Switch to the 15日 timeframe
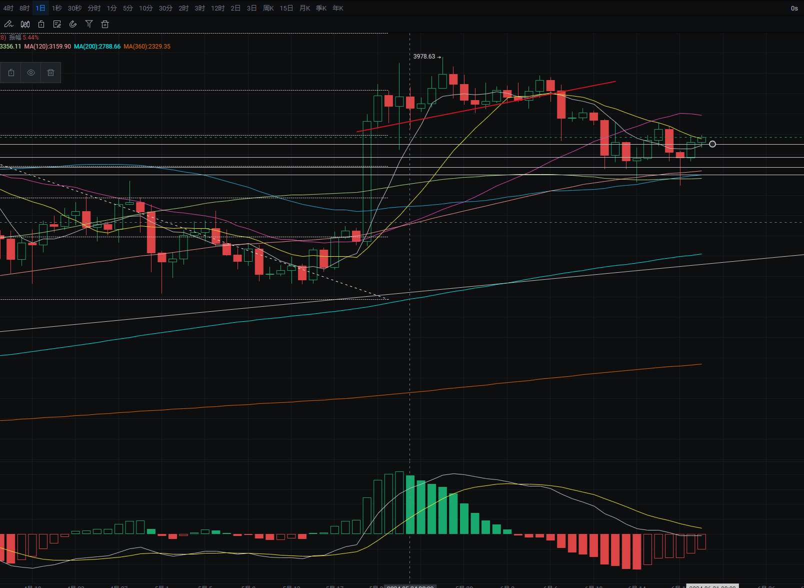Viewport: 804px width, 588px height. (x=286, y=8)
